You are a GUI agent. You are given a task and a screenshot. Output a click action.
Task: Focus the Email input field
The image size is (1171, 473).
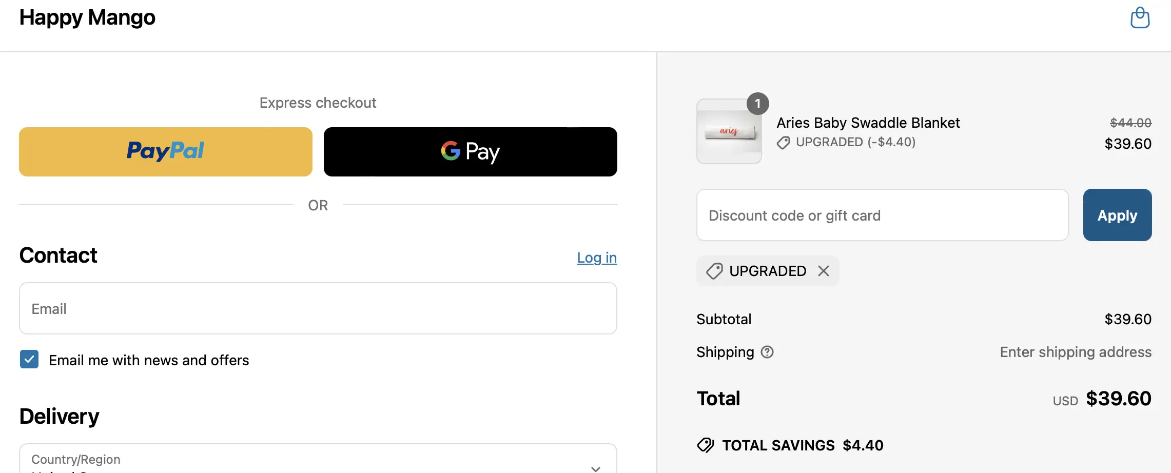pos(318,308)
